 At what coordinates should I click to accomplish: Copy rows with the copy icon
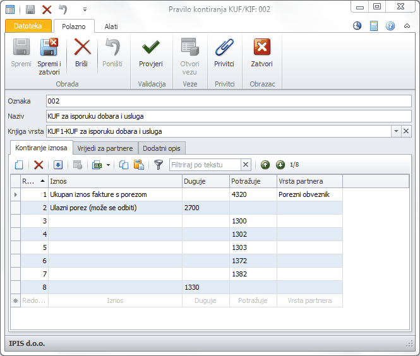tap(124, 165)
